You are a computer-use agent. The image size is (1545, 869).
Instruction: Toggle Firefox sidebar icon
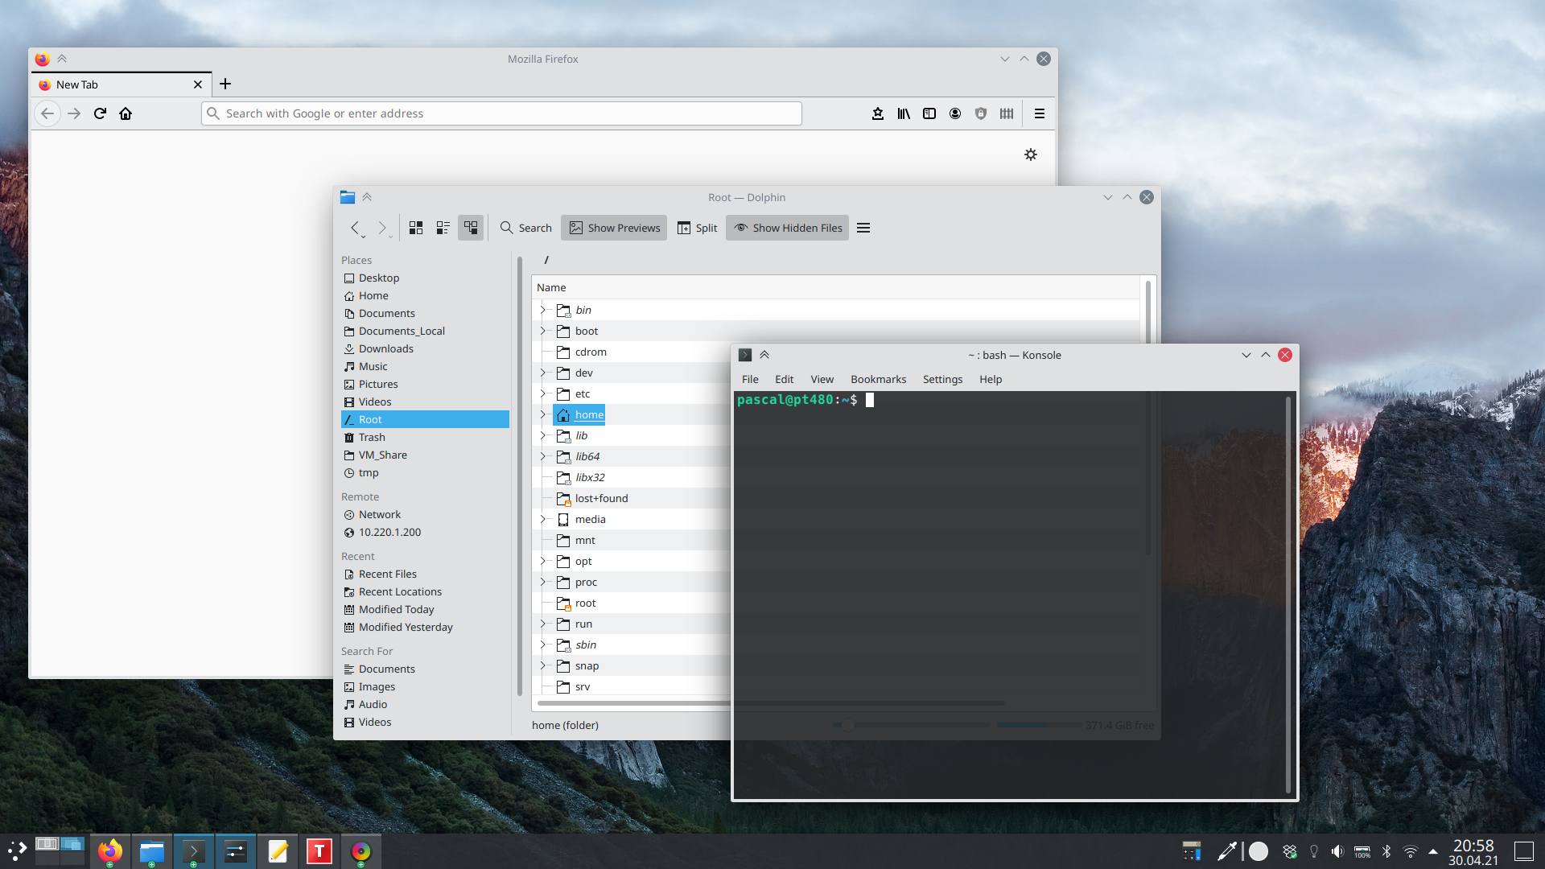[929, 113]
